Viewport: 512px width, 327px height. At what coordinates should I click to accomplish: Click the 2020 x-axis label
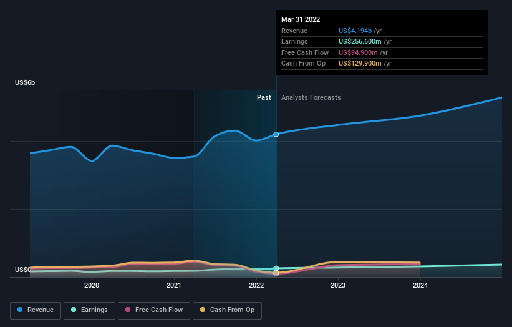pyautogui.click(x=92, y=285)
